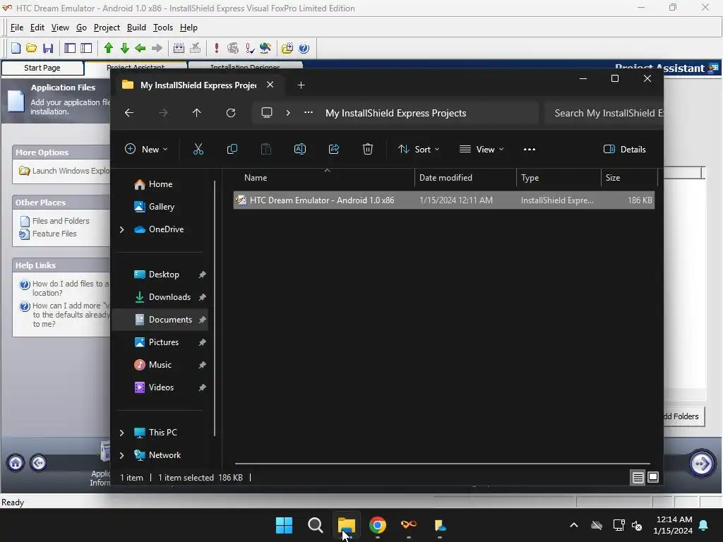Screen dimensions: 723x542
Task: Click the Search My InstallShield field
Action: [x=604, y=113]
